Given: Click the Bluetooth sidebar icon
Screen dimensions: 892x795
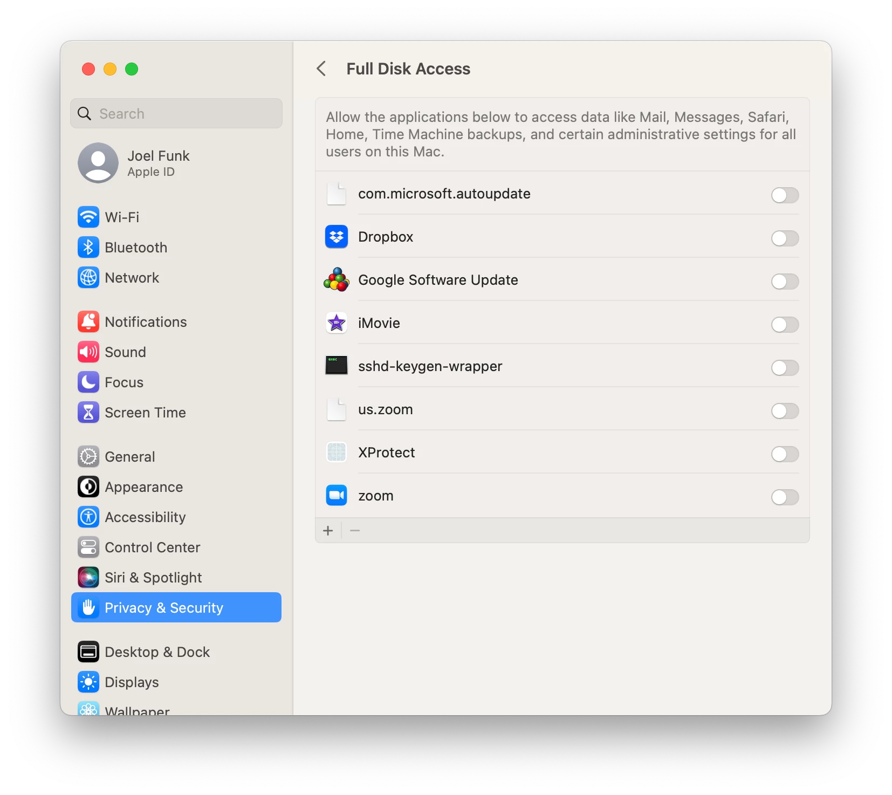Looking at the screenshot, I should 88,248.
